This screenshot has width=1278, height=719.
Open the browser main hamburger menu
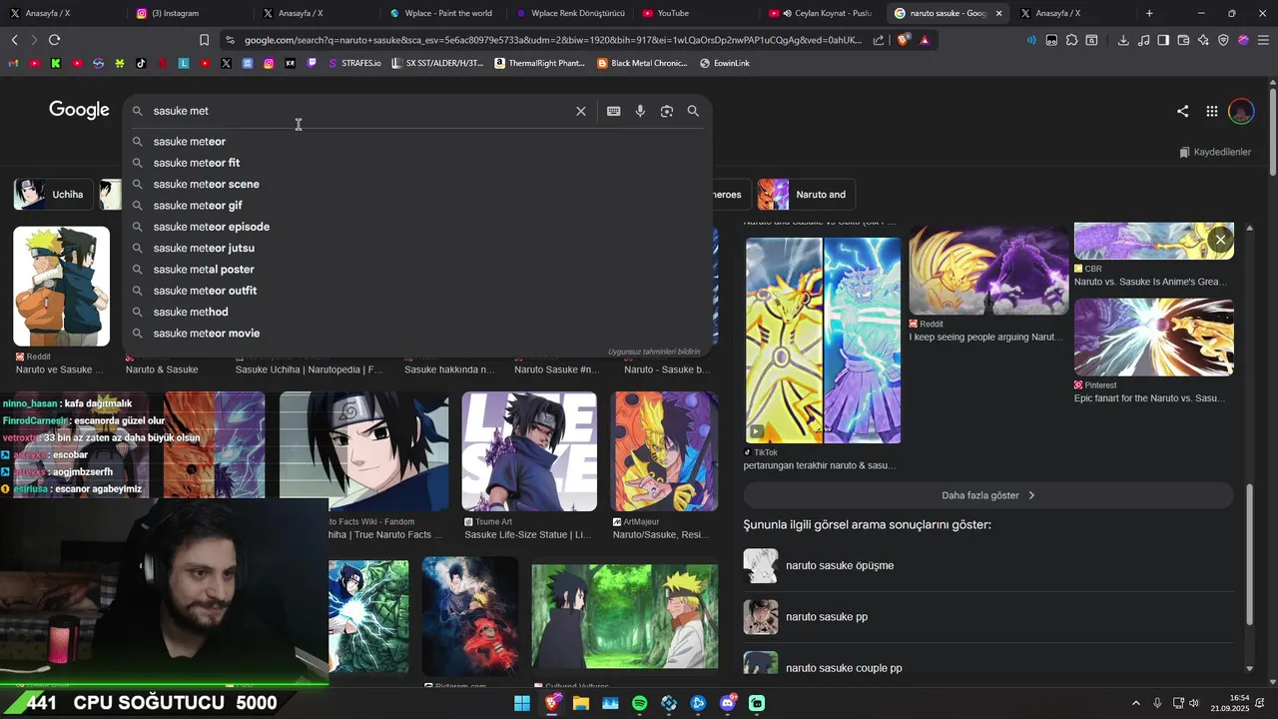point(1263,40)
